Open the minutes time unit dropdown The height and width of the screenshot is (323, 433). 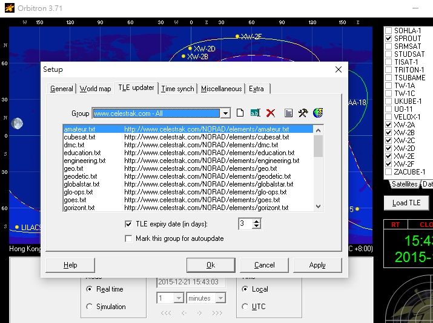pyautogui.click(x=220, y=298)
